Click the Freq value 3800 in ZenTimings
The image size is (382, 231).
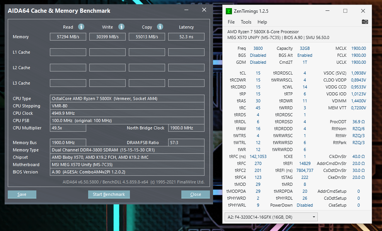click(x=258, y=48)
